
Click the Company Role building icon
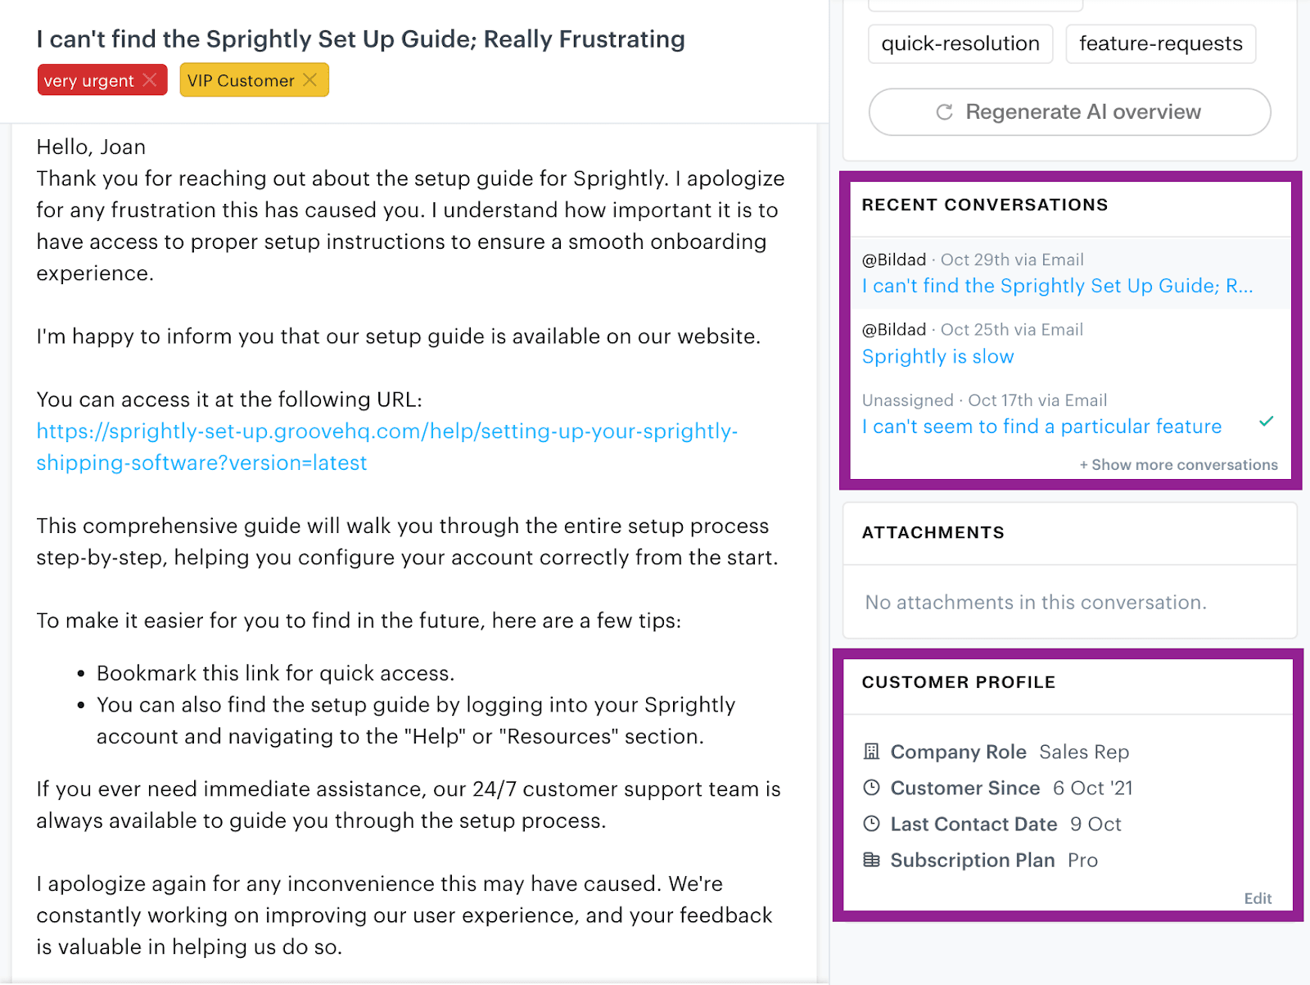871,752
